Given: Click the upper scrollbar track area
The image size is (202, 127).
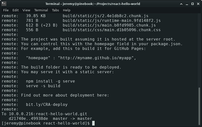Looking at the screenshot, I should coord(200,49).
